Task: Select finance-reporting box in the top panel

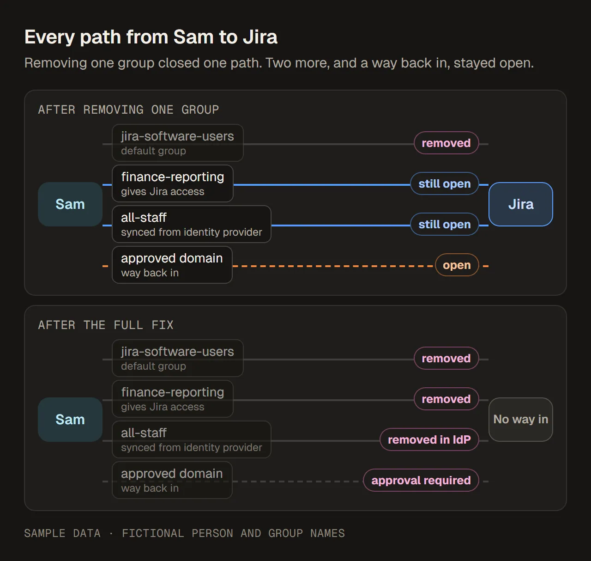Action: (173, 183)
